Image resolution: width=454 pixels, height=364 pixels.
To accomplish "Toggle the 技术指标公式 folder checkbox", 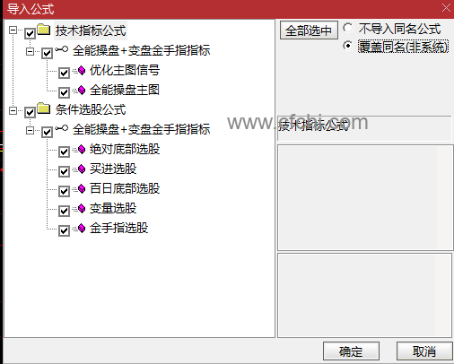I will [30, 33].
